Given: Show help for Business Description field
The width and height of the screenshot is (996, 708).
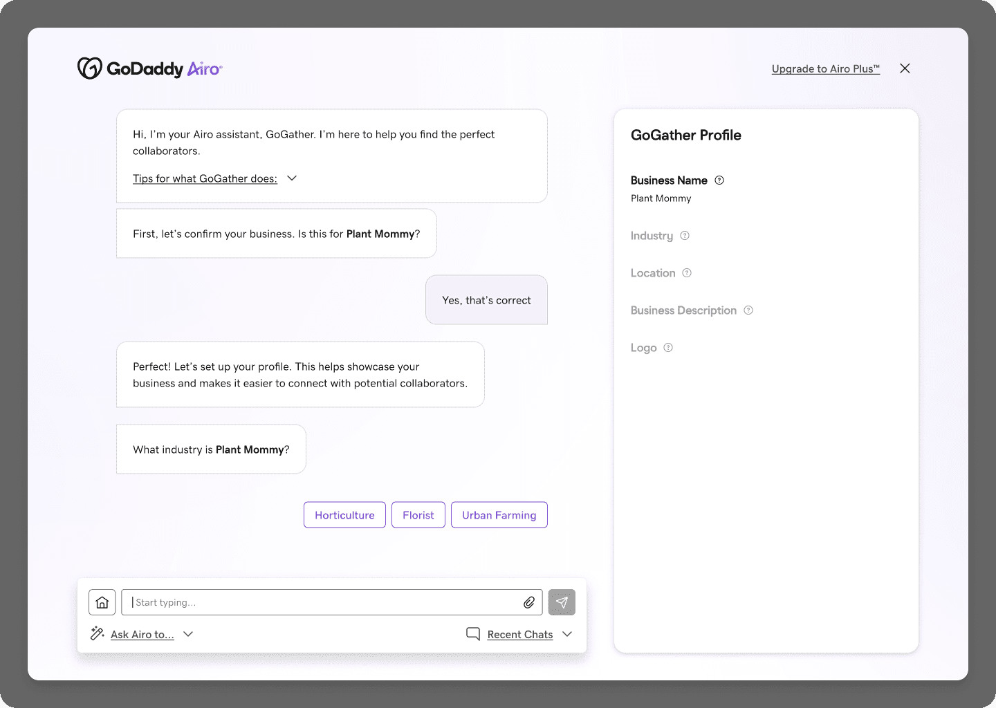Looking at the screenshot, I should click(748, 310).
